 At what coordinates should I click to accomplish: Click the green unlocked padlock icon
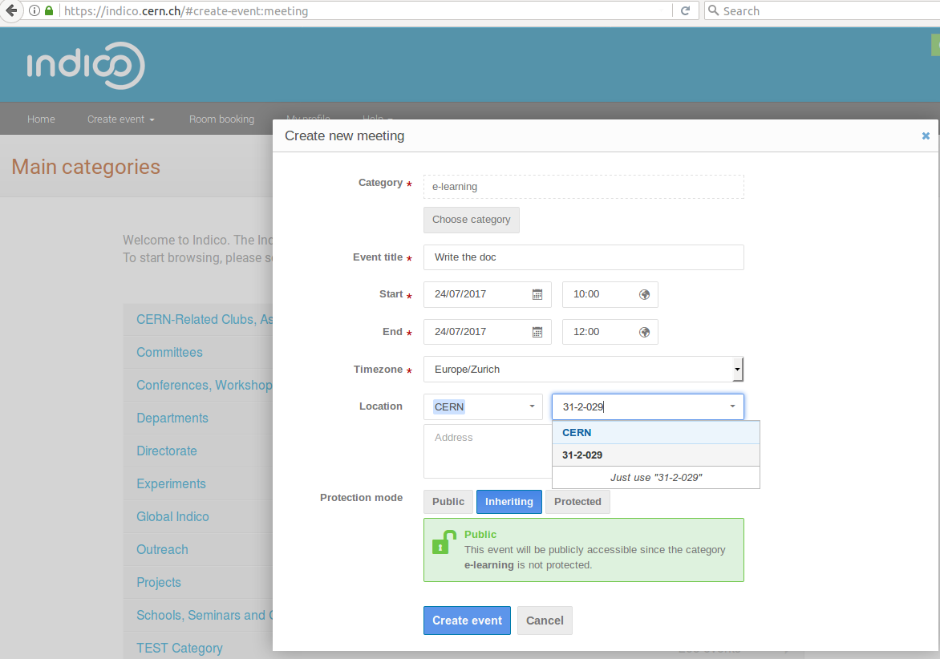(x=444, y=542)
